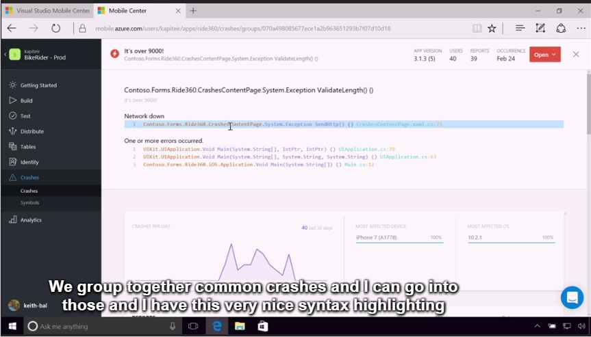Click the highlighted SendHttp stack frame

(344, 124)
